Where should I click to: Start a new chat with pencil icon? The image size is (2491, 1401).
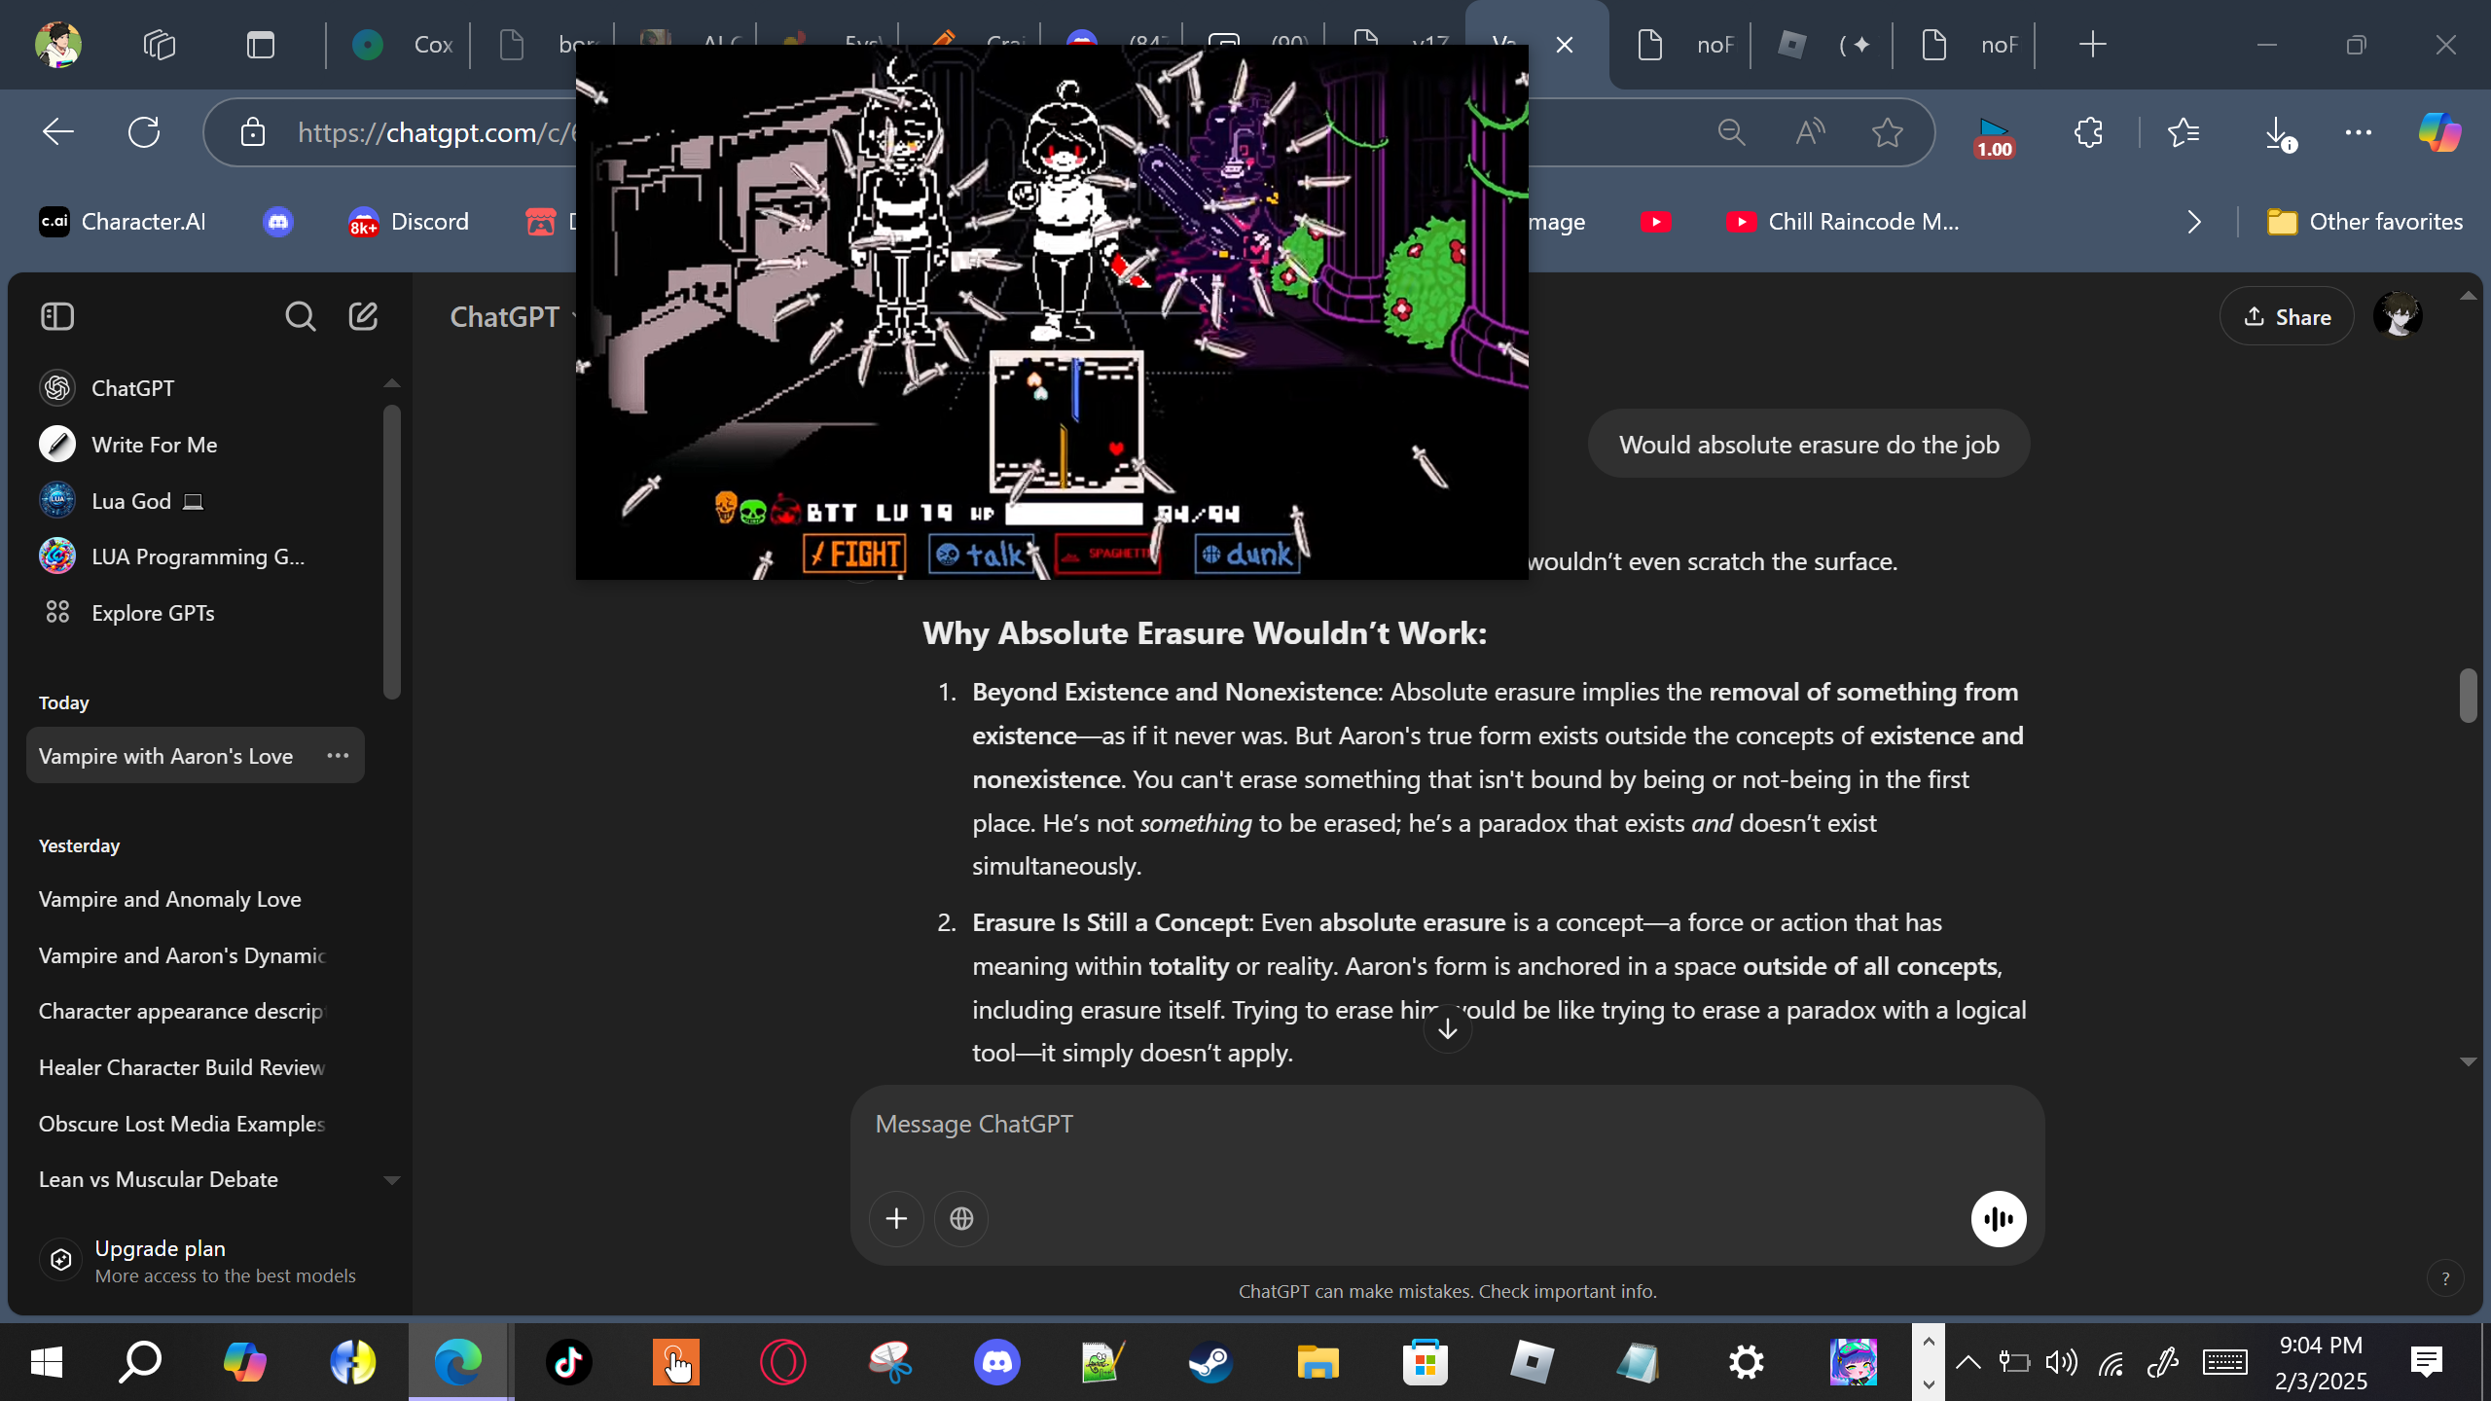pyautogui.click(x=363, y=316)
